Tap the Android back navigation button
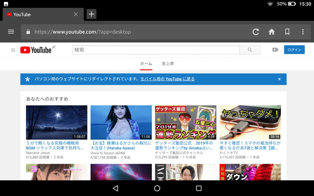The image size is (314, 196). click(116, 188)
